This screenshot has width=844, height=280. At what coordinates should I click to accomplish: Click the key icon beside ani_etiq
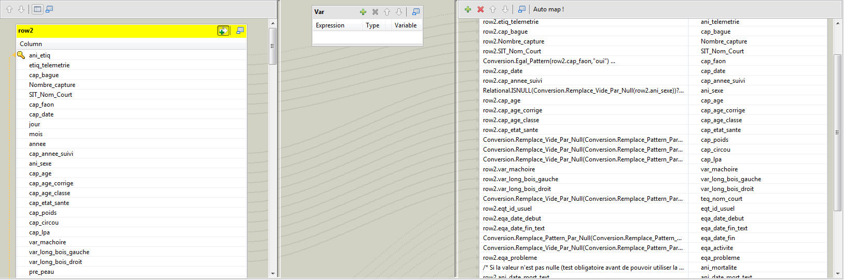coord(21,55)
